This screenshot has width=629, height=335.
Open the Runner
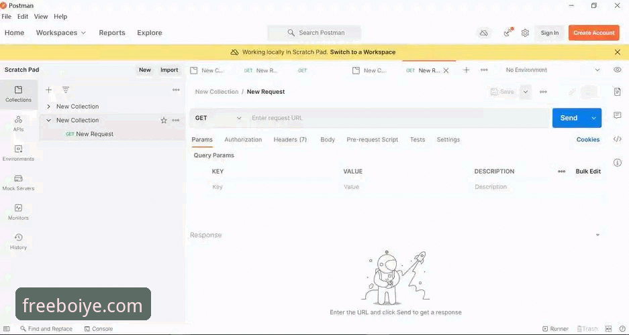coord(556,329)
